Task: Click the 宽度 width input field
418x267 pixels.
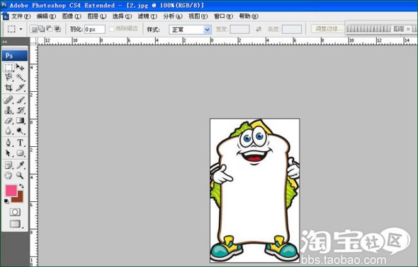Action: [239, 29]
